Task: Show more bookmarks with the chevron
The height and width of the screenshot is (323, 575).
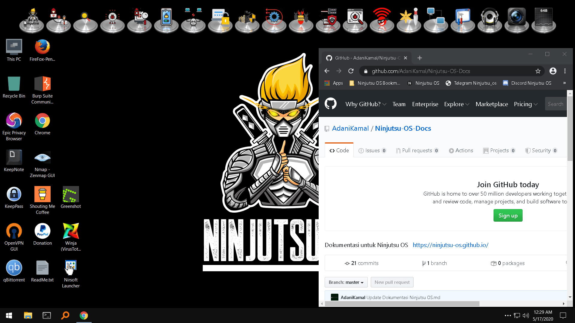Action: point(565,83)
